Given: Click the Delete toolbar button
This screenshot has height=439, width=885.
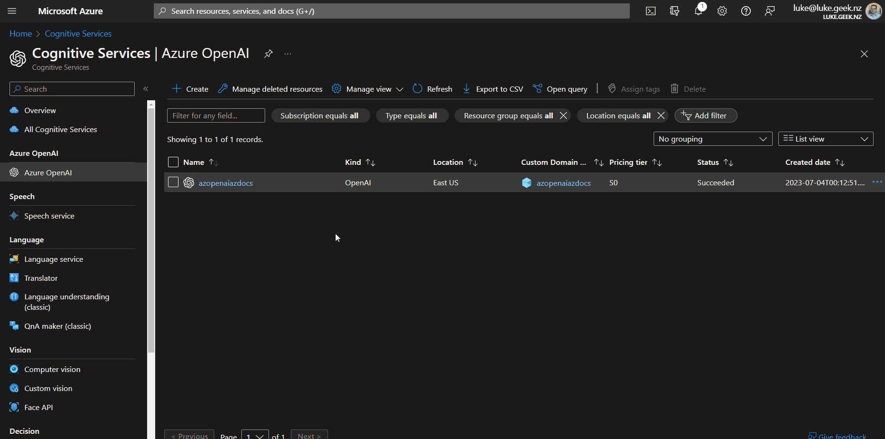Looking at the screenshot, I should [688, 89].
